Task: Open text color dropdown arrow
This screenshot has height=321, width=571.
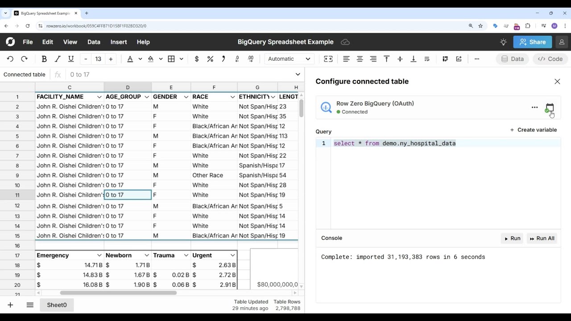Action: coord(140,59)
